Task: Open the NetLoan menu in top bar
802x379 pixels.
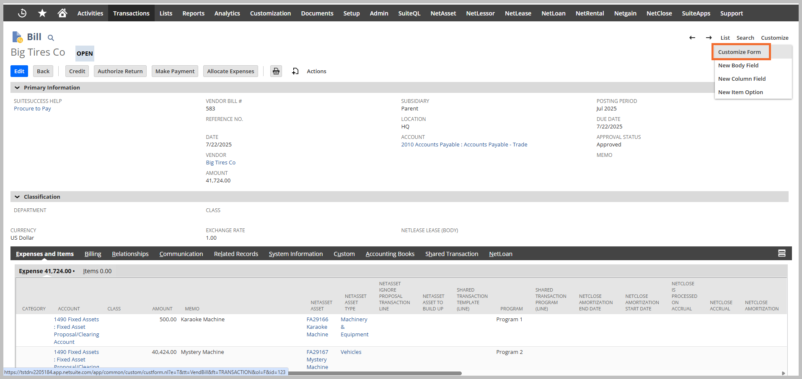Action: point(554,13)
